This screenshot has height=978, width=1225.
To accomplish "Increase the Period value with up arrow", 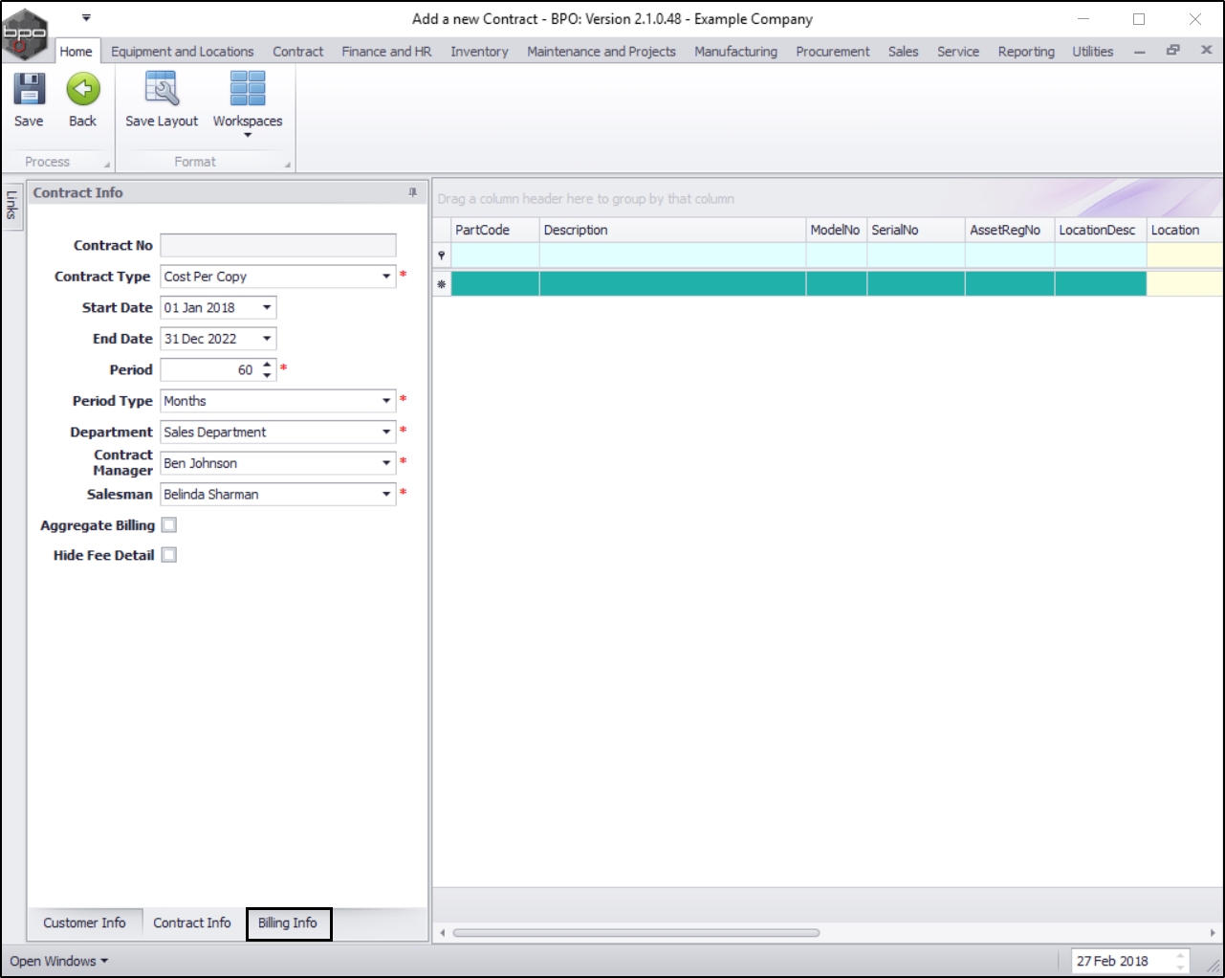I will pos(268,365).
